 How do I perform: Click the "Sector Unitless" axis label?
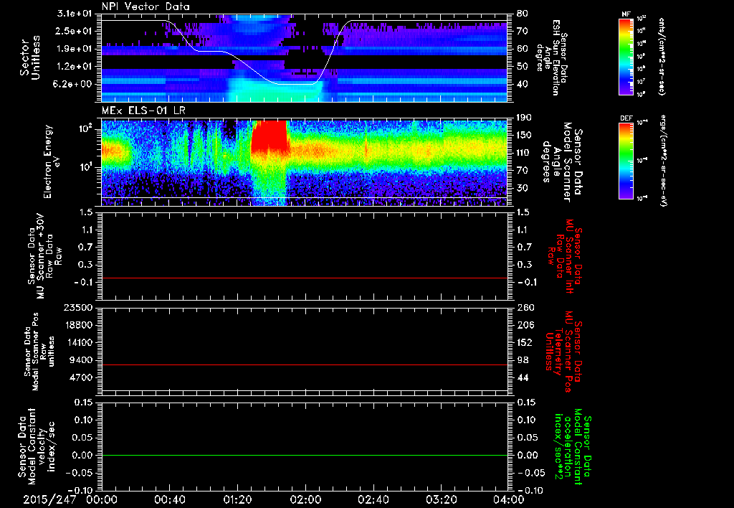[29, 57]
